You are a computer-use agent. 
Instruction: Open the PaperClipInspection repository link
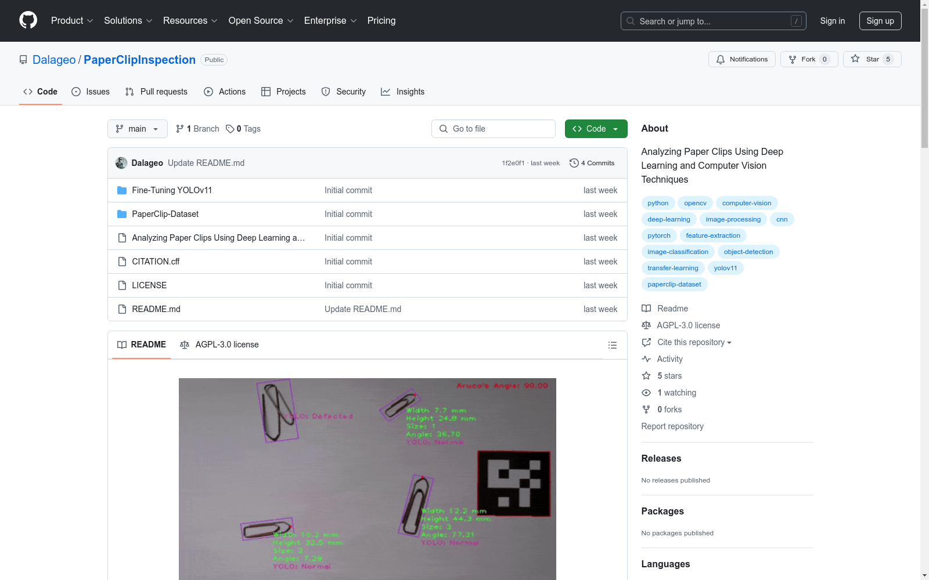coord(139,60)
